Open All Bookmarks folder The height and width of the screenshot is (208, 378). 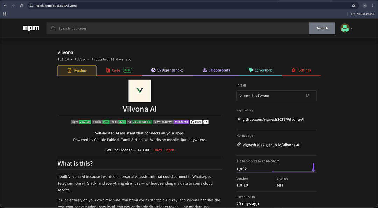(x=363, y=14)
